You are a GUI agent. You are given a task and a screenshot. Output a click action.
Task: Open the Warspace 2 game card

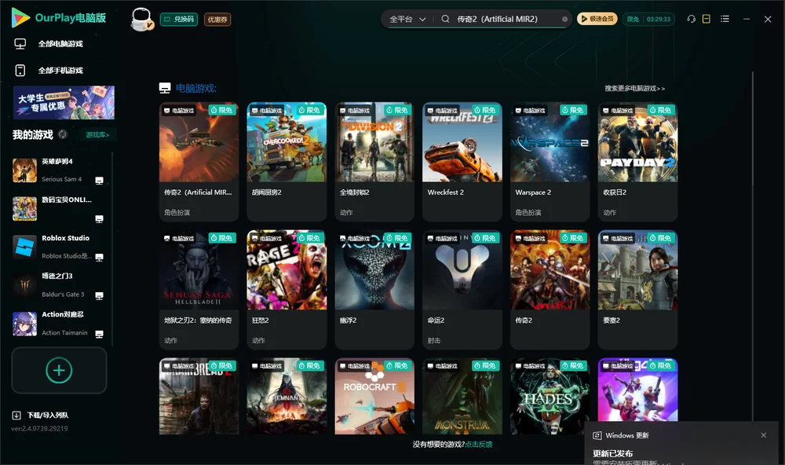tap(549, 161)
